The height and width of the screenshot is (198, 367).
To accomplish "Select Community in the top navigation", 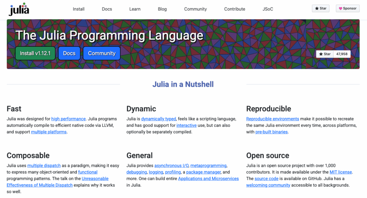I will click(x=195, y=9).
